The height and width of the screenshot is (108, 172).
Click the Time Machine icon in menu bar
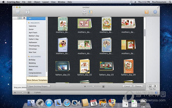(x=131, y=2)
